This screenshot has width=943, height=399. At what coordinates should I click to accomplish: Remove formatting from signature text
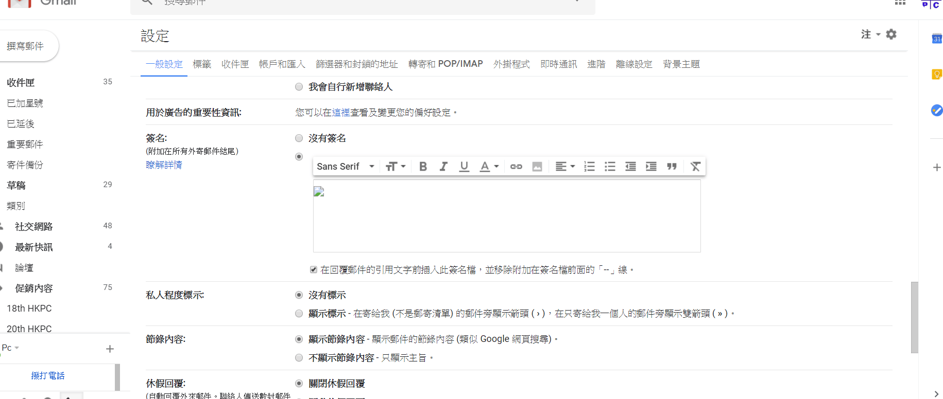click(x=695, y=167)
